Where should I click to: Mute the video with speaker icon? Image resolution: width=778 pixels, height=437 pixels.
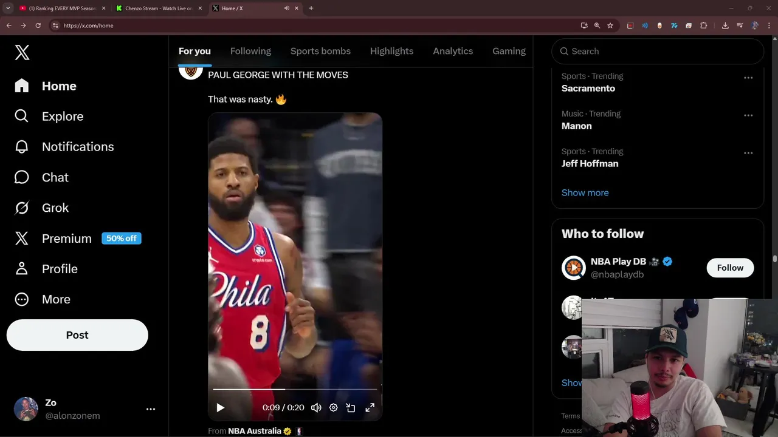click(316, 408)
